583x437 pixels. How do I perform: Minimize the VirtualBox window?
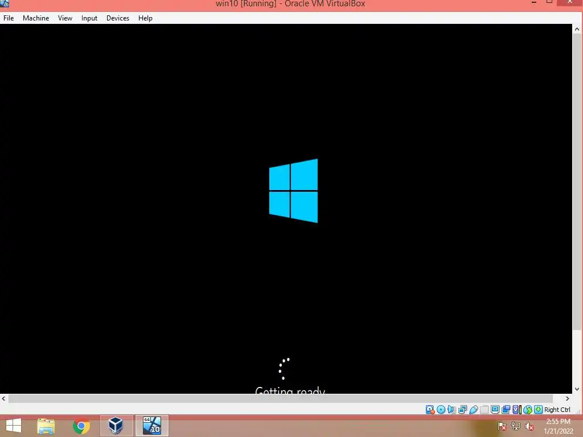coord(534,3)
